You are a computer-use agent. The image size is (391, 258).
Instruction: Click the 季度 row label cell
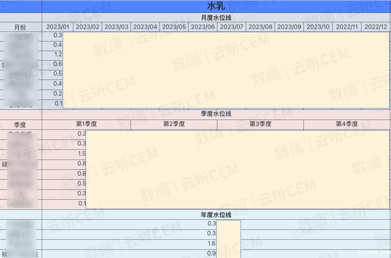tap(20, 125)
